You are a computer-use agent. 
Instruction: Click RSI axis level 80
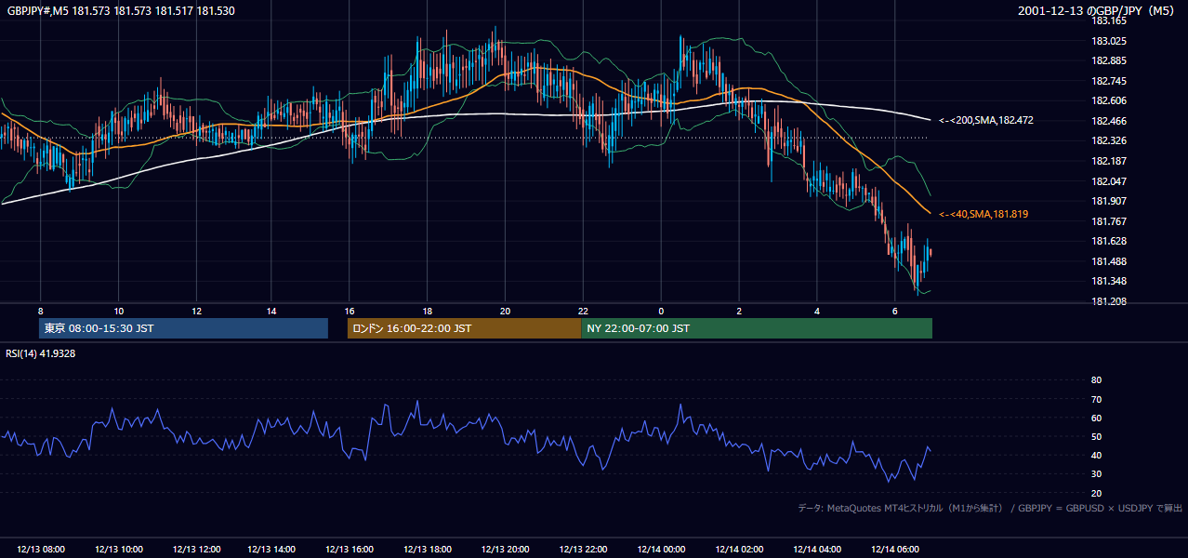click(x=1096, y=380)
